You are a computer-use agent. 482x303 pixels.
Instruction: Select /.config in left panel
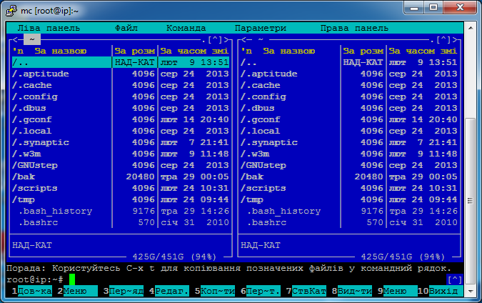pyautogui.click(x=121, y=96)
